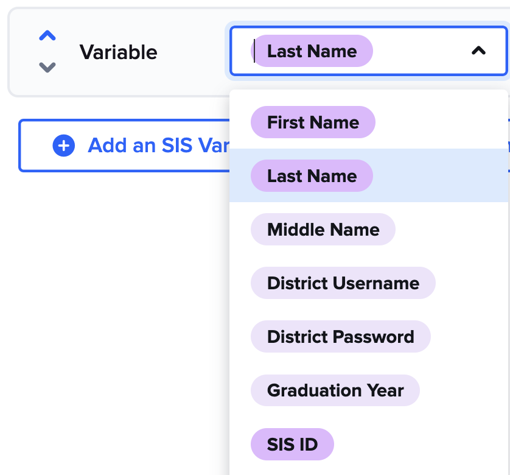Select Graduation Year in the dropdown list
Screen dimensions: 510x475
click(x=335, y=390)
